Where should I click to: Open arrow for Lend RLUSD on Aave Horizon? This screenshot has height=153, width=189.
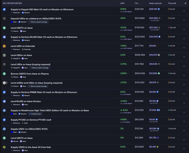pyautogui.click(x=184, y=103)
